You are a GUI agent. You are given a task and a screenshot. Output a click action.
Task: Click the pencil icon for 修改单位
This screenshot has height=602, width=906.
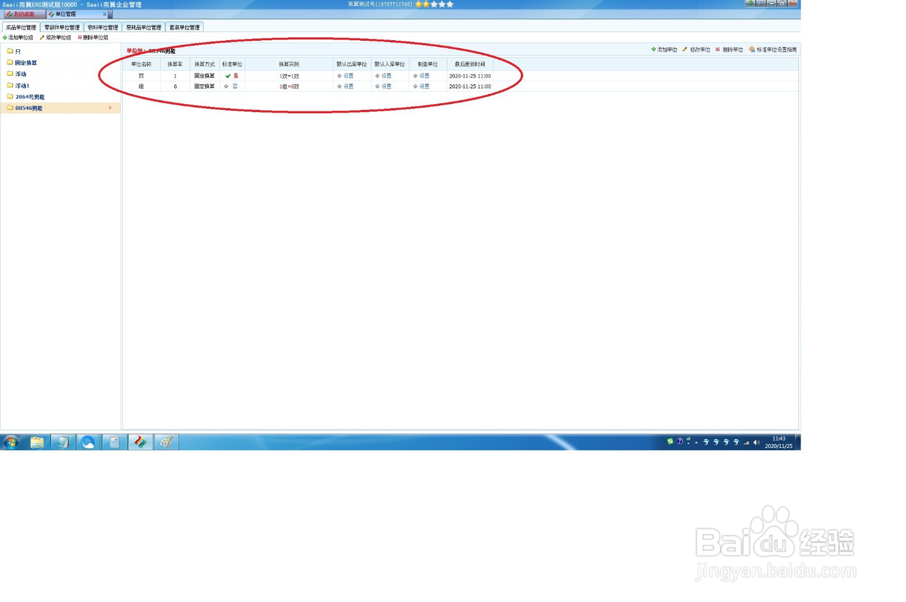(x=685, y=50)
